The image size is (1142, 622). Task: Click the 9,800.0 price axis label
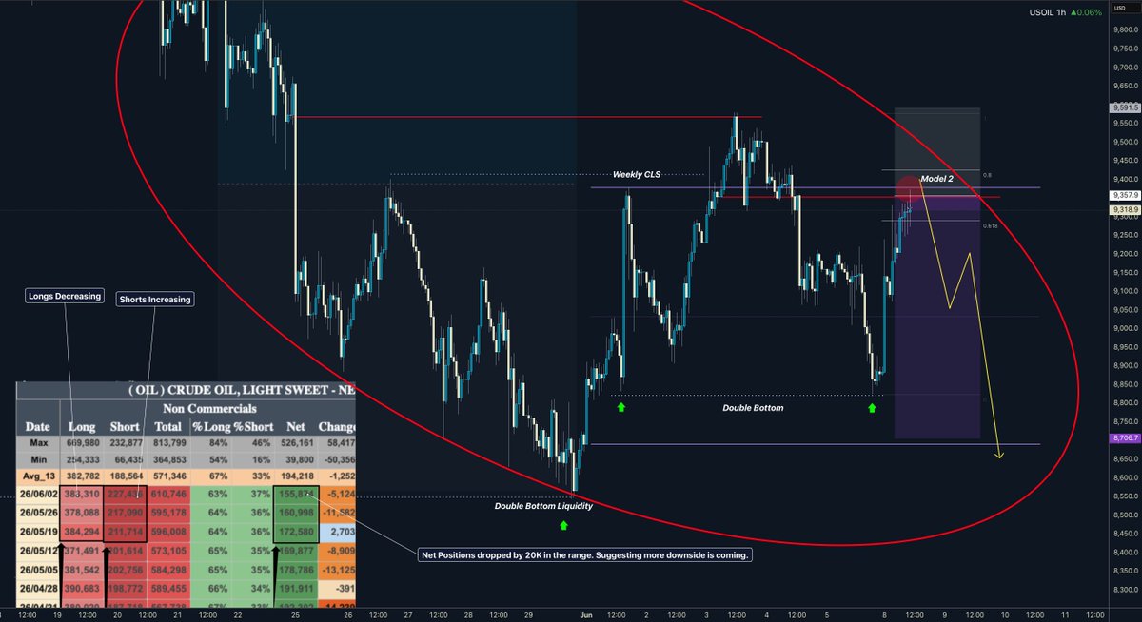pyautogui.click(x=1124, y=29)
